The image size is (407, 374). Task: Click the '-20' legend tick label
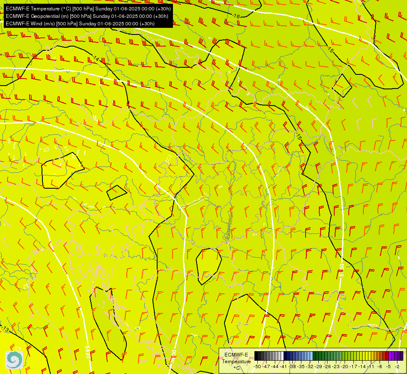coord(345,367)
